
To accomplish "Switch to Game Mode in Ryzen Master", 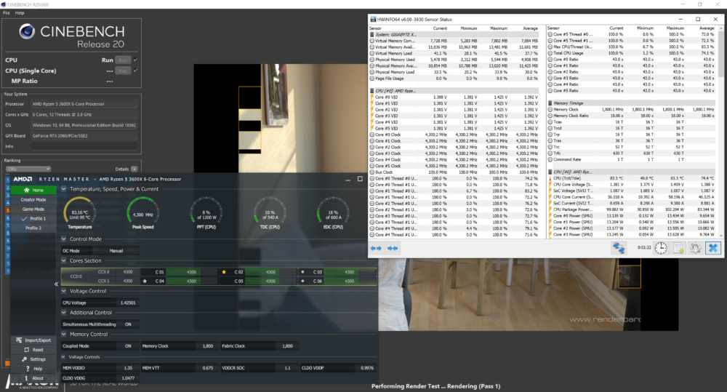I will [33, 209].
